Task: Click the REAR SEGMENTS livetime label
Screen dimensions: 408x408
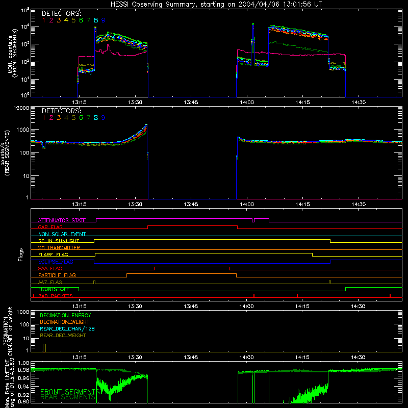Action: click(x=68, y=397)
